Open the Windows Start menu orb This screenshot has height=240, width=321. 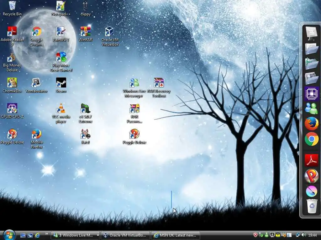pyautogui.click(x=9, y=235)
